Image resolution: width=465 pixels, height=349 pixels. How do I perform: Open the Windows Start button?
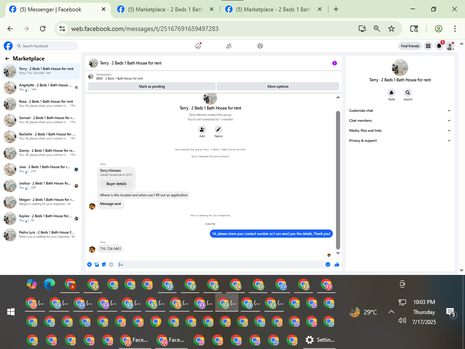click(11, 312)
